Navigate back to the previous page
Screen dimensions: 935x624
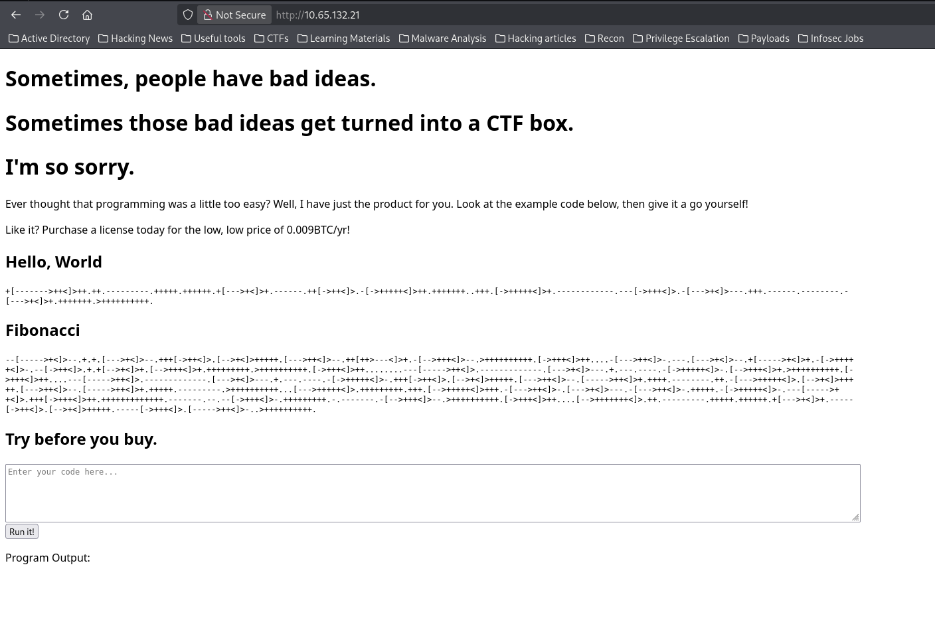point(16,15)
